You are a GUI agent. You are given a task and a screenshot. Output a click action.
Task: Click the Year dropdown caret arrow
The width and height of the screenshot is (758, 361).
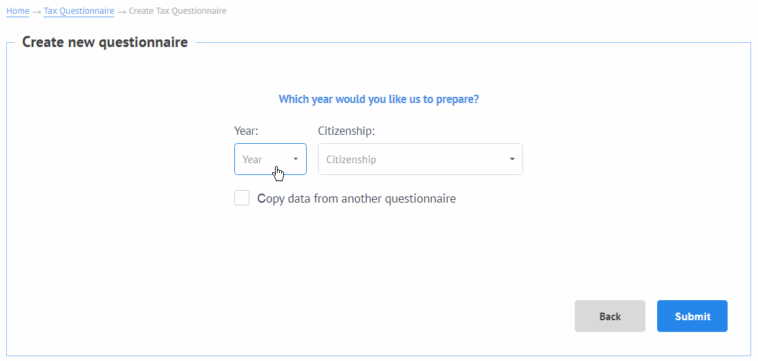coord(296,159)
